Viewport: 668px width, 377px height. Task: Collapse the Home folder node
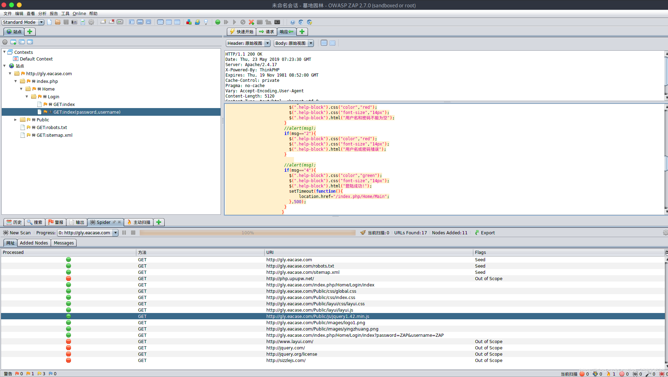pos(21,89)
